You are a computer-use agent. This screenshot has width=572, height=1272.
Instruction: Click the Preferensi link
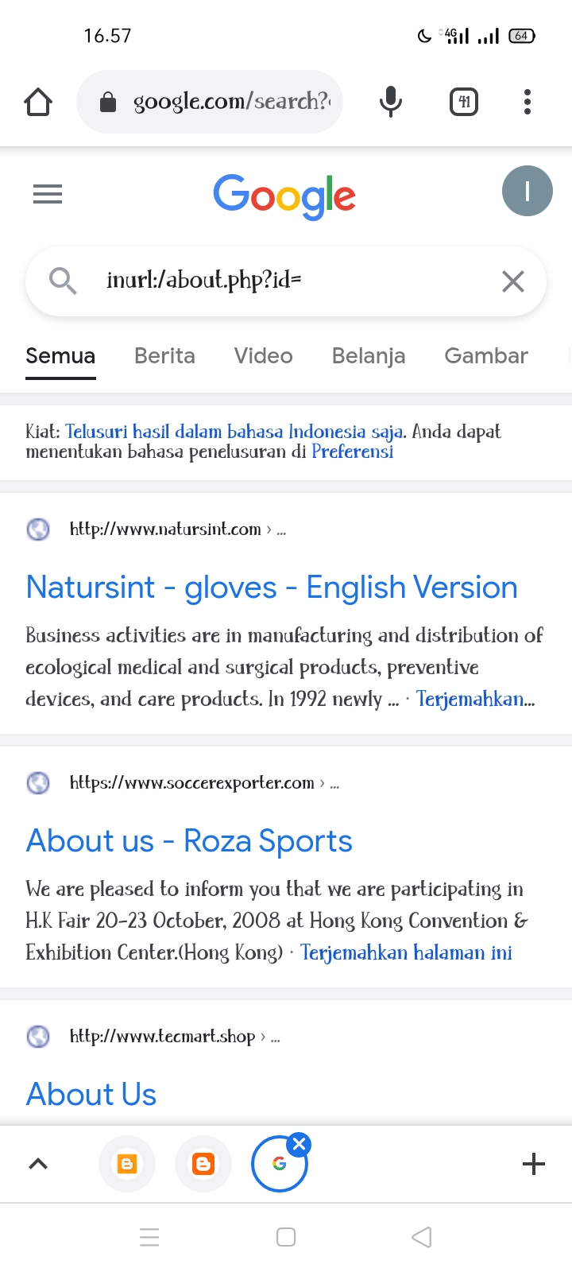[352, 452]
